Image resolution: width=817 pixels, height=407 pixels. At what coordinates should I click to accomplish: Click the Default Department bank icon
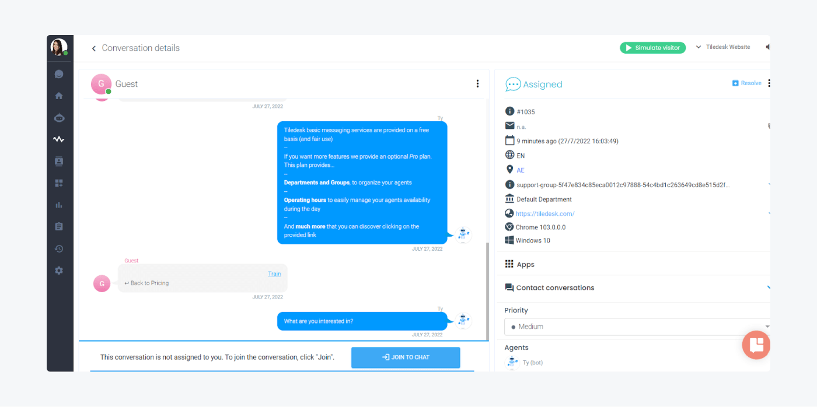tap(509, 199)
